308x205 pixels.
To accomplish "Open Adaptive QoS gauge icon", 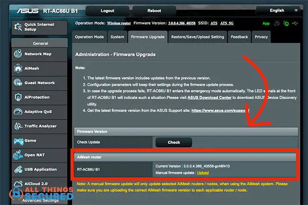I will tap(18, 112).
